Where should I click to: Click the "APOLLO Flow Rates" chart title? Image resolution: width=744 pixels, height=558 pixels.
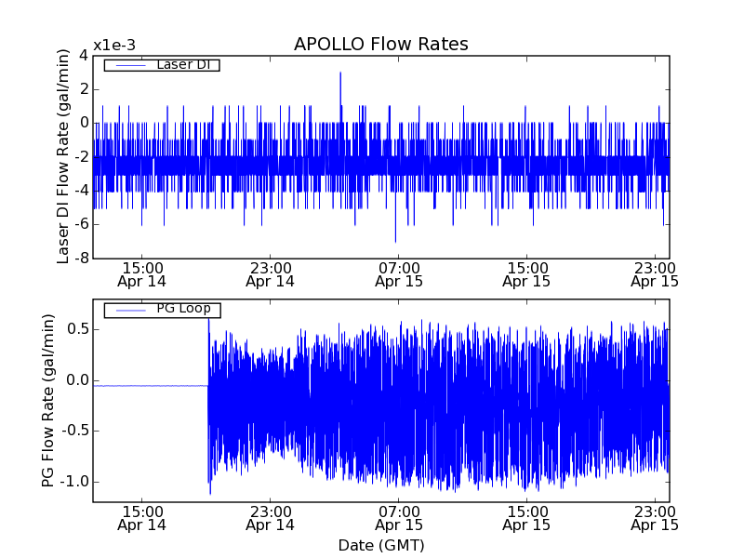pyautogui.click(x=380, y=45)
